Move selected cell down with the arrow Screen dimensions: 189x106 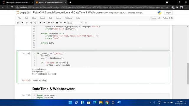click(x=44, y=23)
